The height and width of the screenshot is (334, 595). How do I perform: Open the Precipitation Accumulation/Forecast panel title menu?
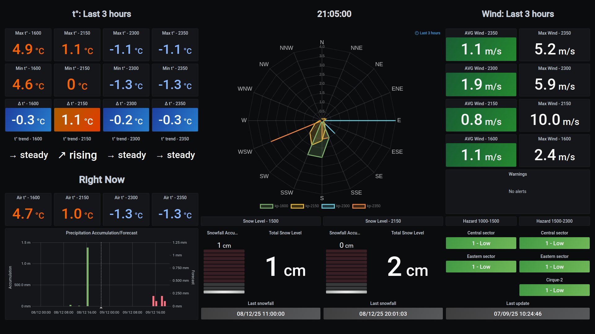[x=101, y=233]
